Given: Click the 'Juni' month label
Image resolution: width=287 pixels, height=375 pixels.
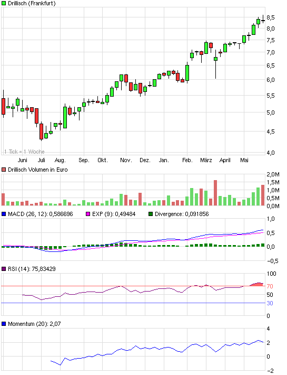Looking at the screenshot, I should pyautogui.click(x=23, y=160).
